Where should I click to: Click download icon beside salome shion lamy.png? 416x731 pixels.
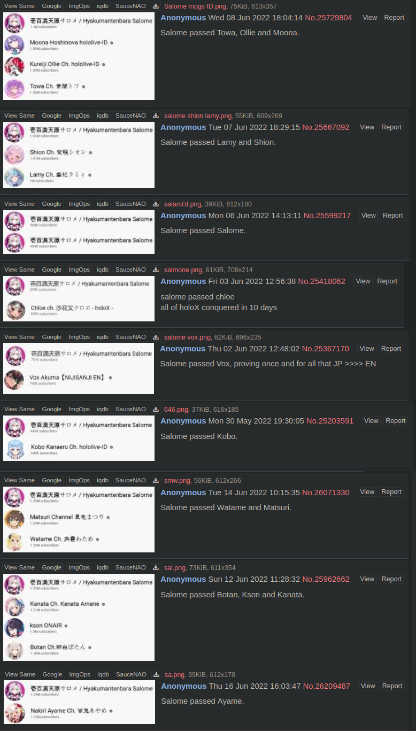point(156,116)
